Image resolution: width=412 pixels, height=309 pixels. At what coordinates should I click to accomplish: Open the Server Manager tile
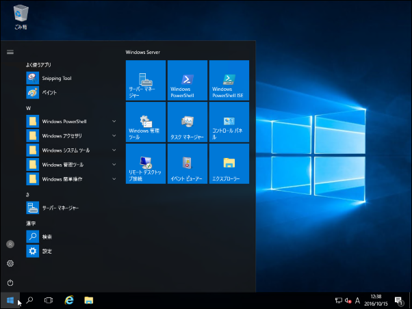pyautogui.click(x=146, y=80)
